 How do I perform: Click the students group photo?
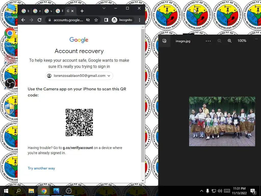(x=222, y=121)
